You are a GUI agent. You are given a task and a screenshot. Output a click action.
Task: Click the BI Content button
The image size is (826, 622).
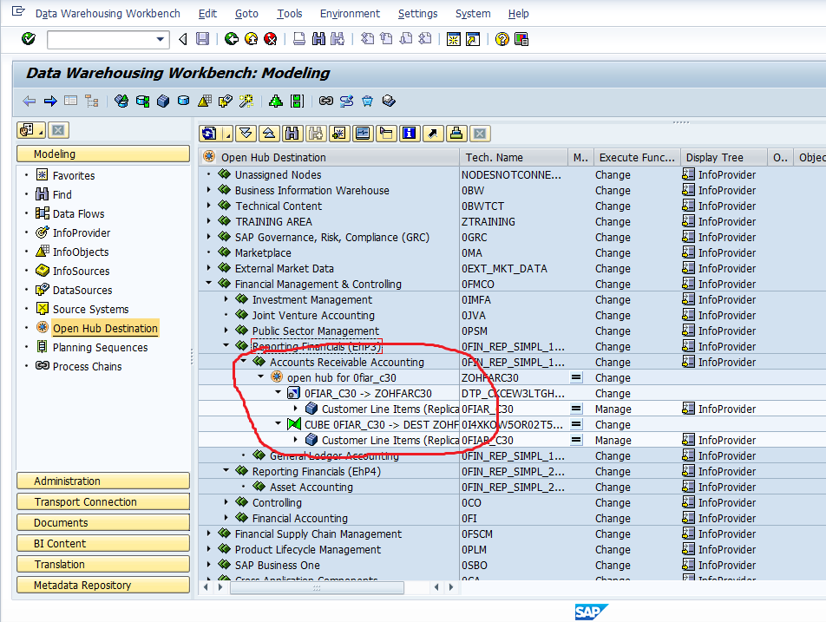[103, 544]
